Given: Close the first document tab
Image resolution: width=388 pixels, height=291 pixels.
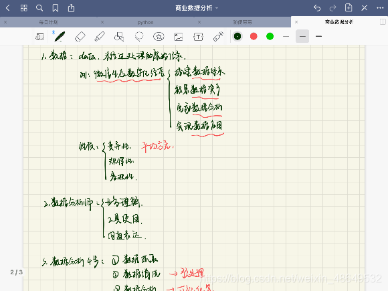Looking at the screenshot, I should 5,22.
